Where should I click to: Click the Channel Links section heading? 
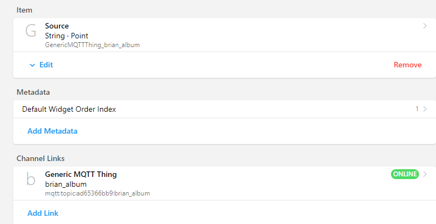tap(41, 158)
